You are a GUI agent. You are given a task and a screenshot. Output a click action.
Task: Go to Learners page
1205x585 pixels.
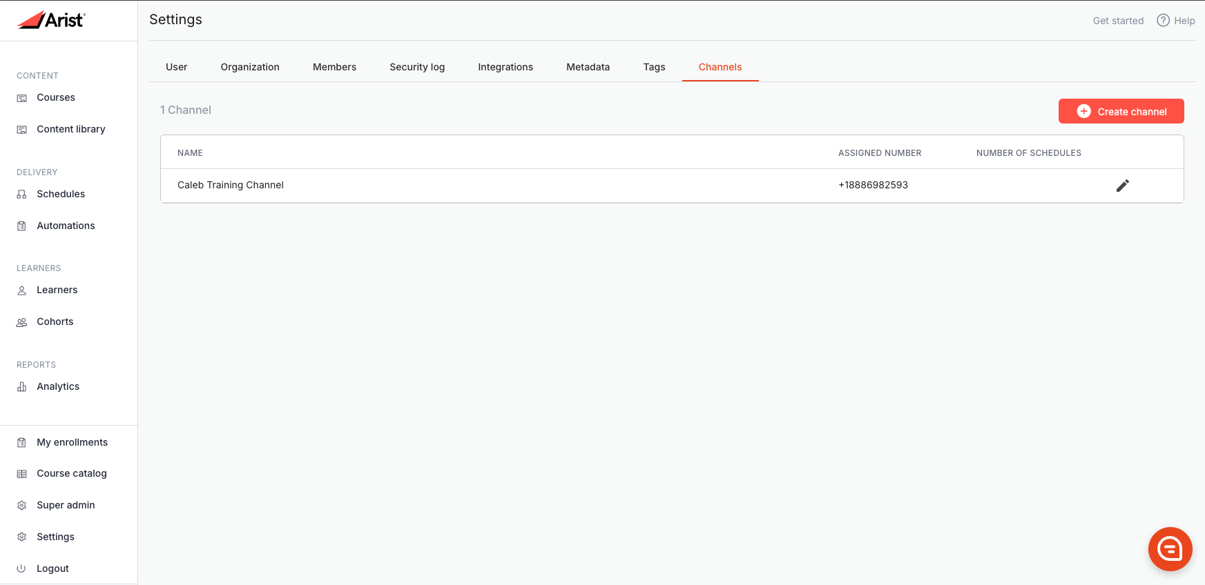[x=57, y=290]
